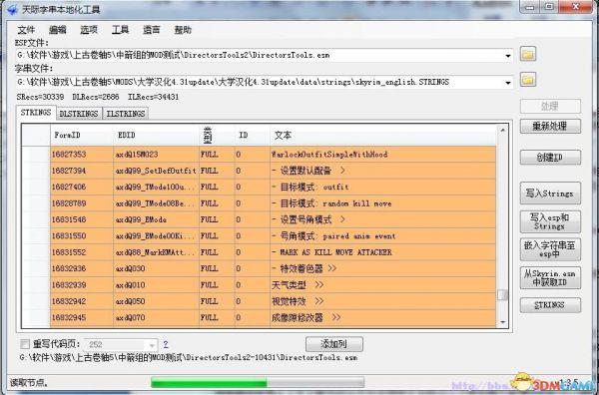
Task: Click the 写入Strings button
Action: tap(550, 194)
